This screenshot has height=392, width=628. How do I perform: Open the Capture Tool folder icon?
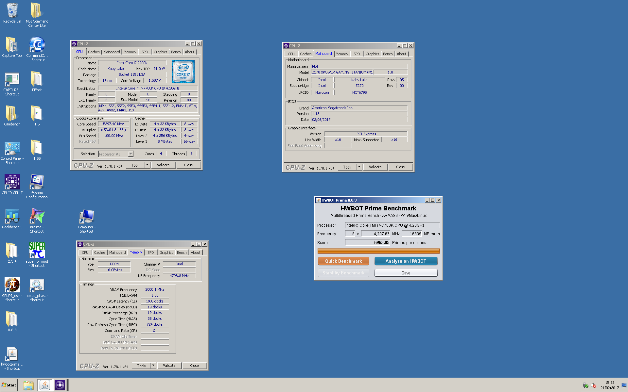12,47
